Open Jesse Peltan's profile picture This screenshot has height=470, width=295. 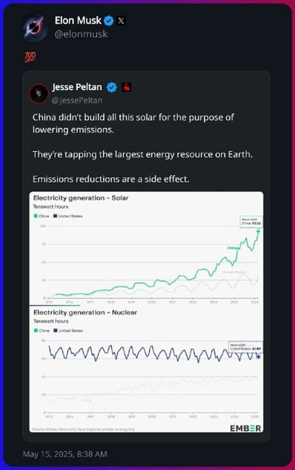point(39,94)
